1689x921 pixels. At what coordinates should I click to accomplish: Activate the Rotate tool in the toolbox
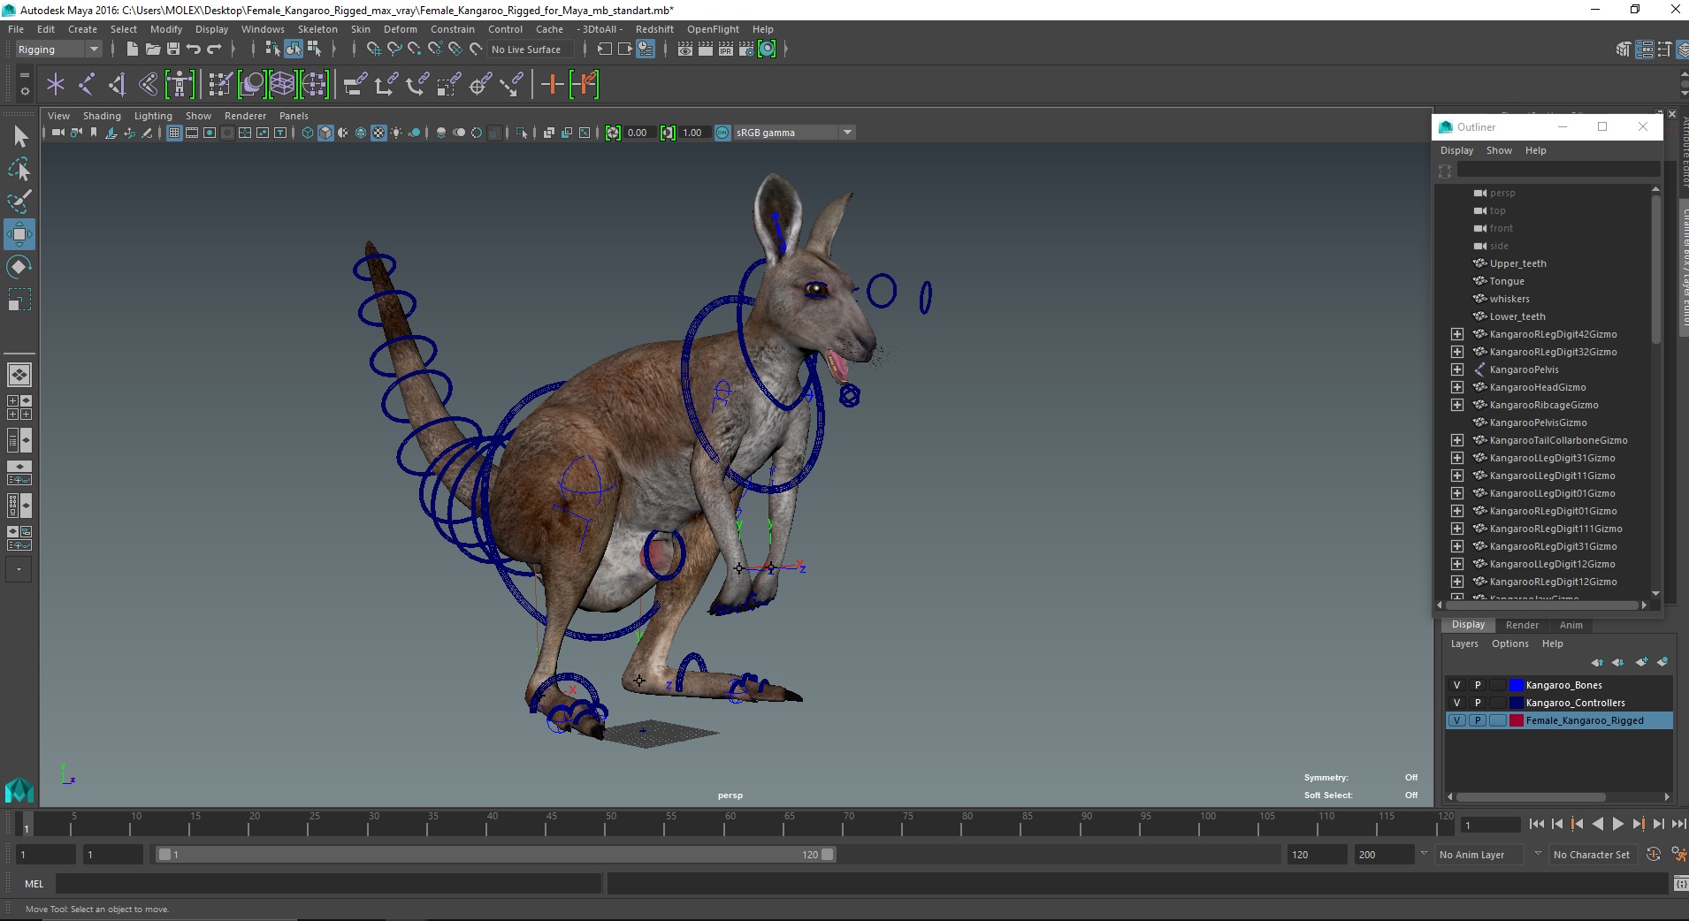tap(19, 267)
